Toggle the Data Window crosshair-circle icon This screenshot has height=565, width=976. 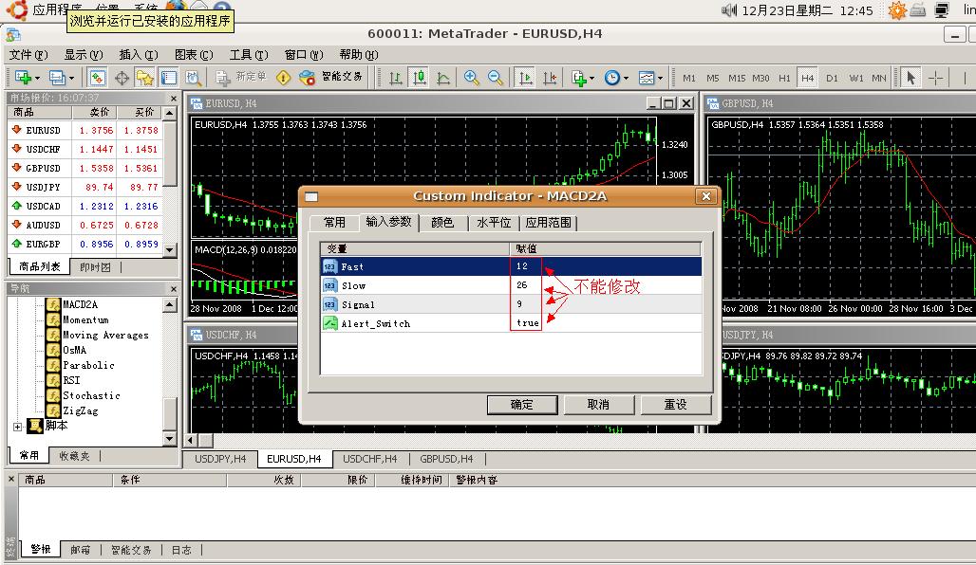(122, 78)
